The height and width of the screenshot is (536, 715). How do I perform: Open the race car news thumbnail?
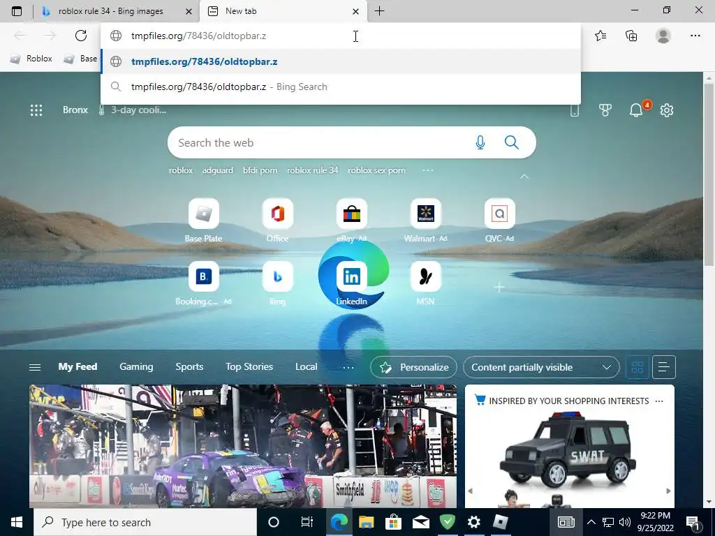pos(242,446)
